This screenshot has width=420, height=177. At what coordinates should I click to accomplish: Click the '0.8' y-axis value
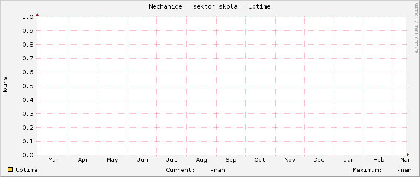pos(28,44)
